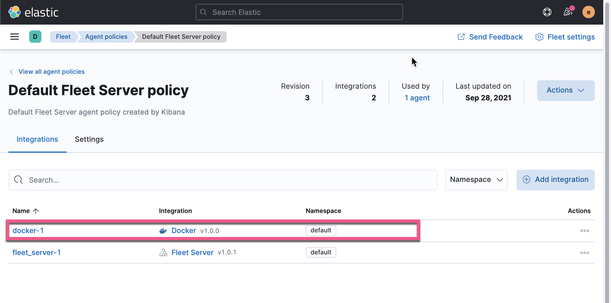This screenshot has width=611, height=303.
Task: Switch to the Settings tab
Action: tap(89, 139)
